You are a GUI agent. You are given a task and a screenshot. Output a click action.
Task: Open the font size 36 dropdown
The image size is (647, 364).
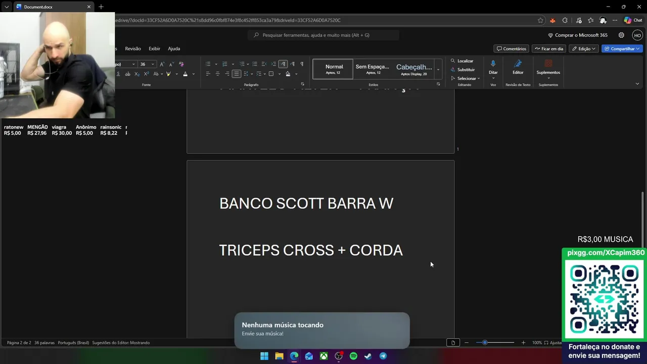click(x=153, y=64)
